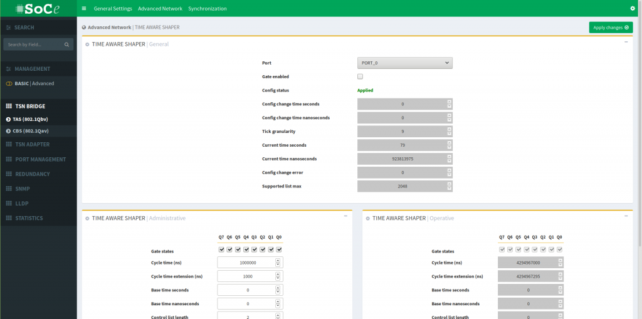Open the Port dropdown showing PORT_0

(404, 63)
